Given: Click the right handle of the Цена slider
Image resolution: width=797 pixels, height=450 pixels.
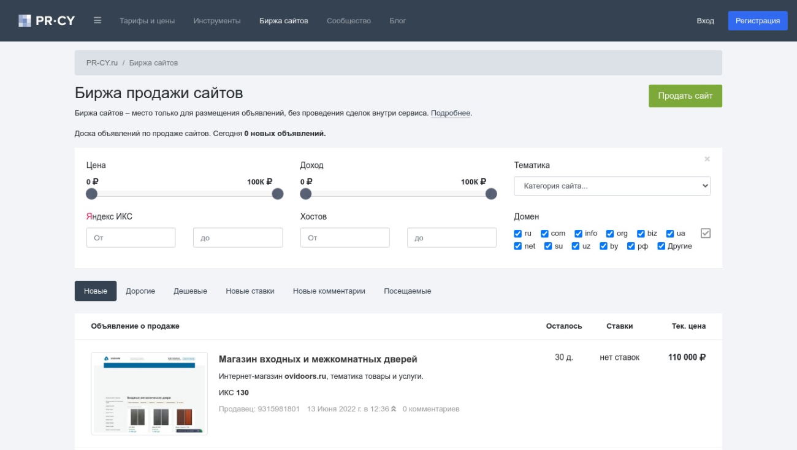Looking at the screenshot, I should tap(278, 194).
